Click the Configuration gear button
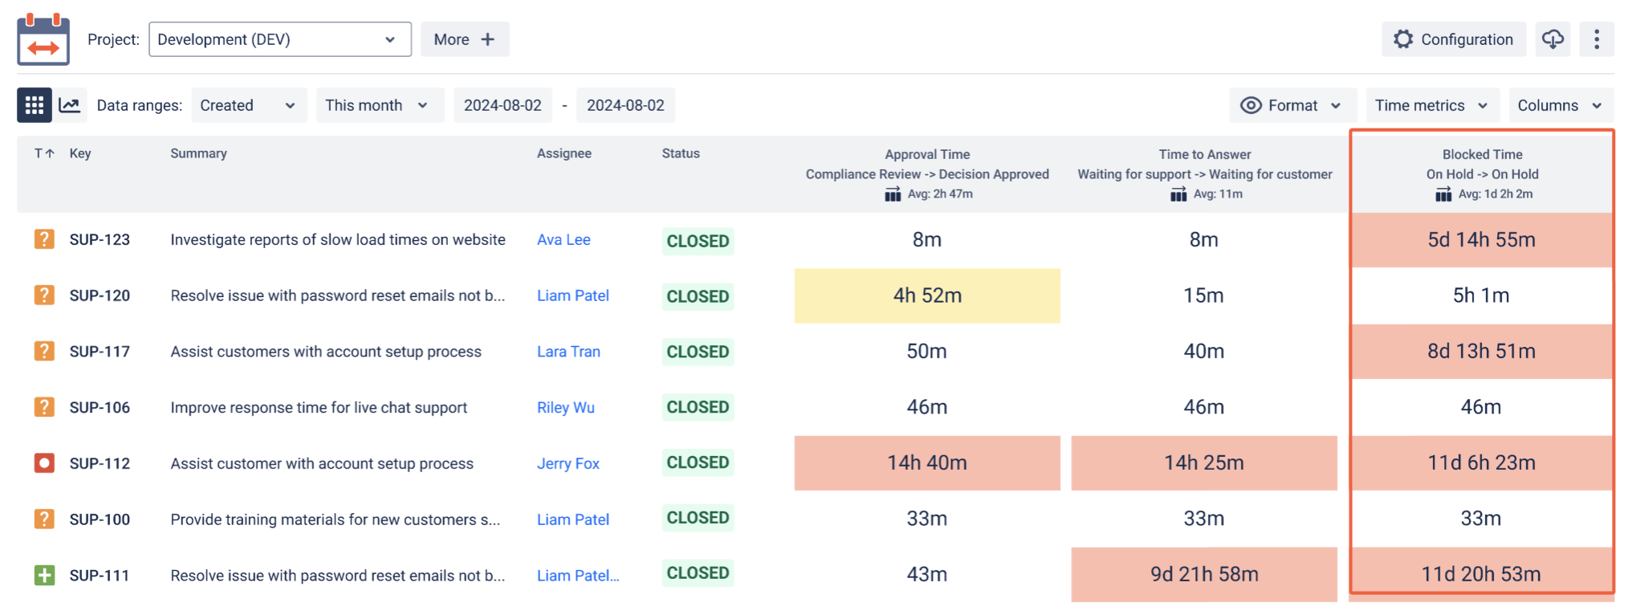The width and height of the screenshot is (1628, 607). [1454, 39]
